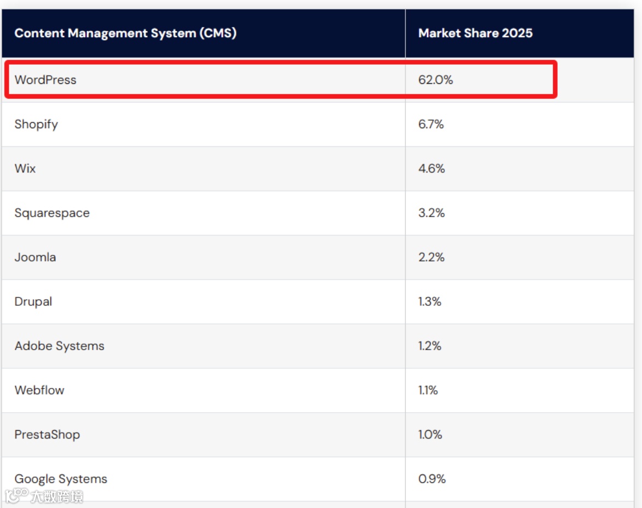Screen dimensions: 642x508
Task: Select the Drupal row name
Action: click(x=33, y=302)
